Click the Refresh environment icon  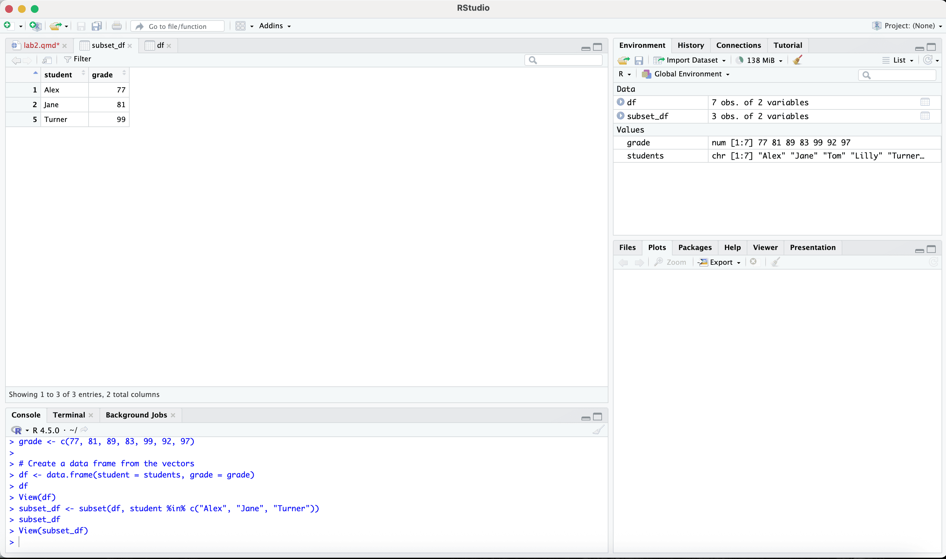coord(928,60)
